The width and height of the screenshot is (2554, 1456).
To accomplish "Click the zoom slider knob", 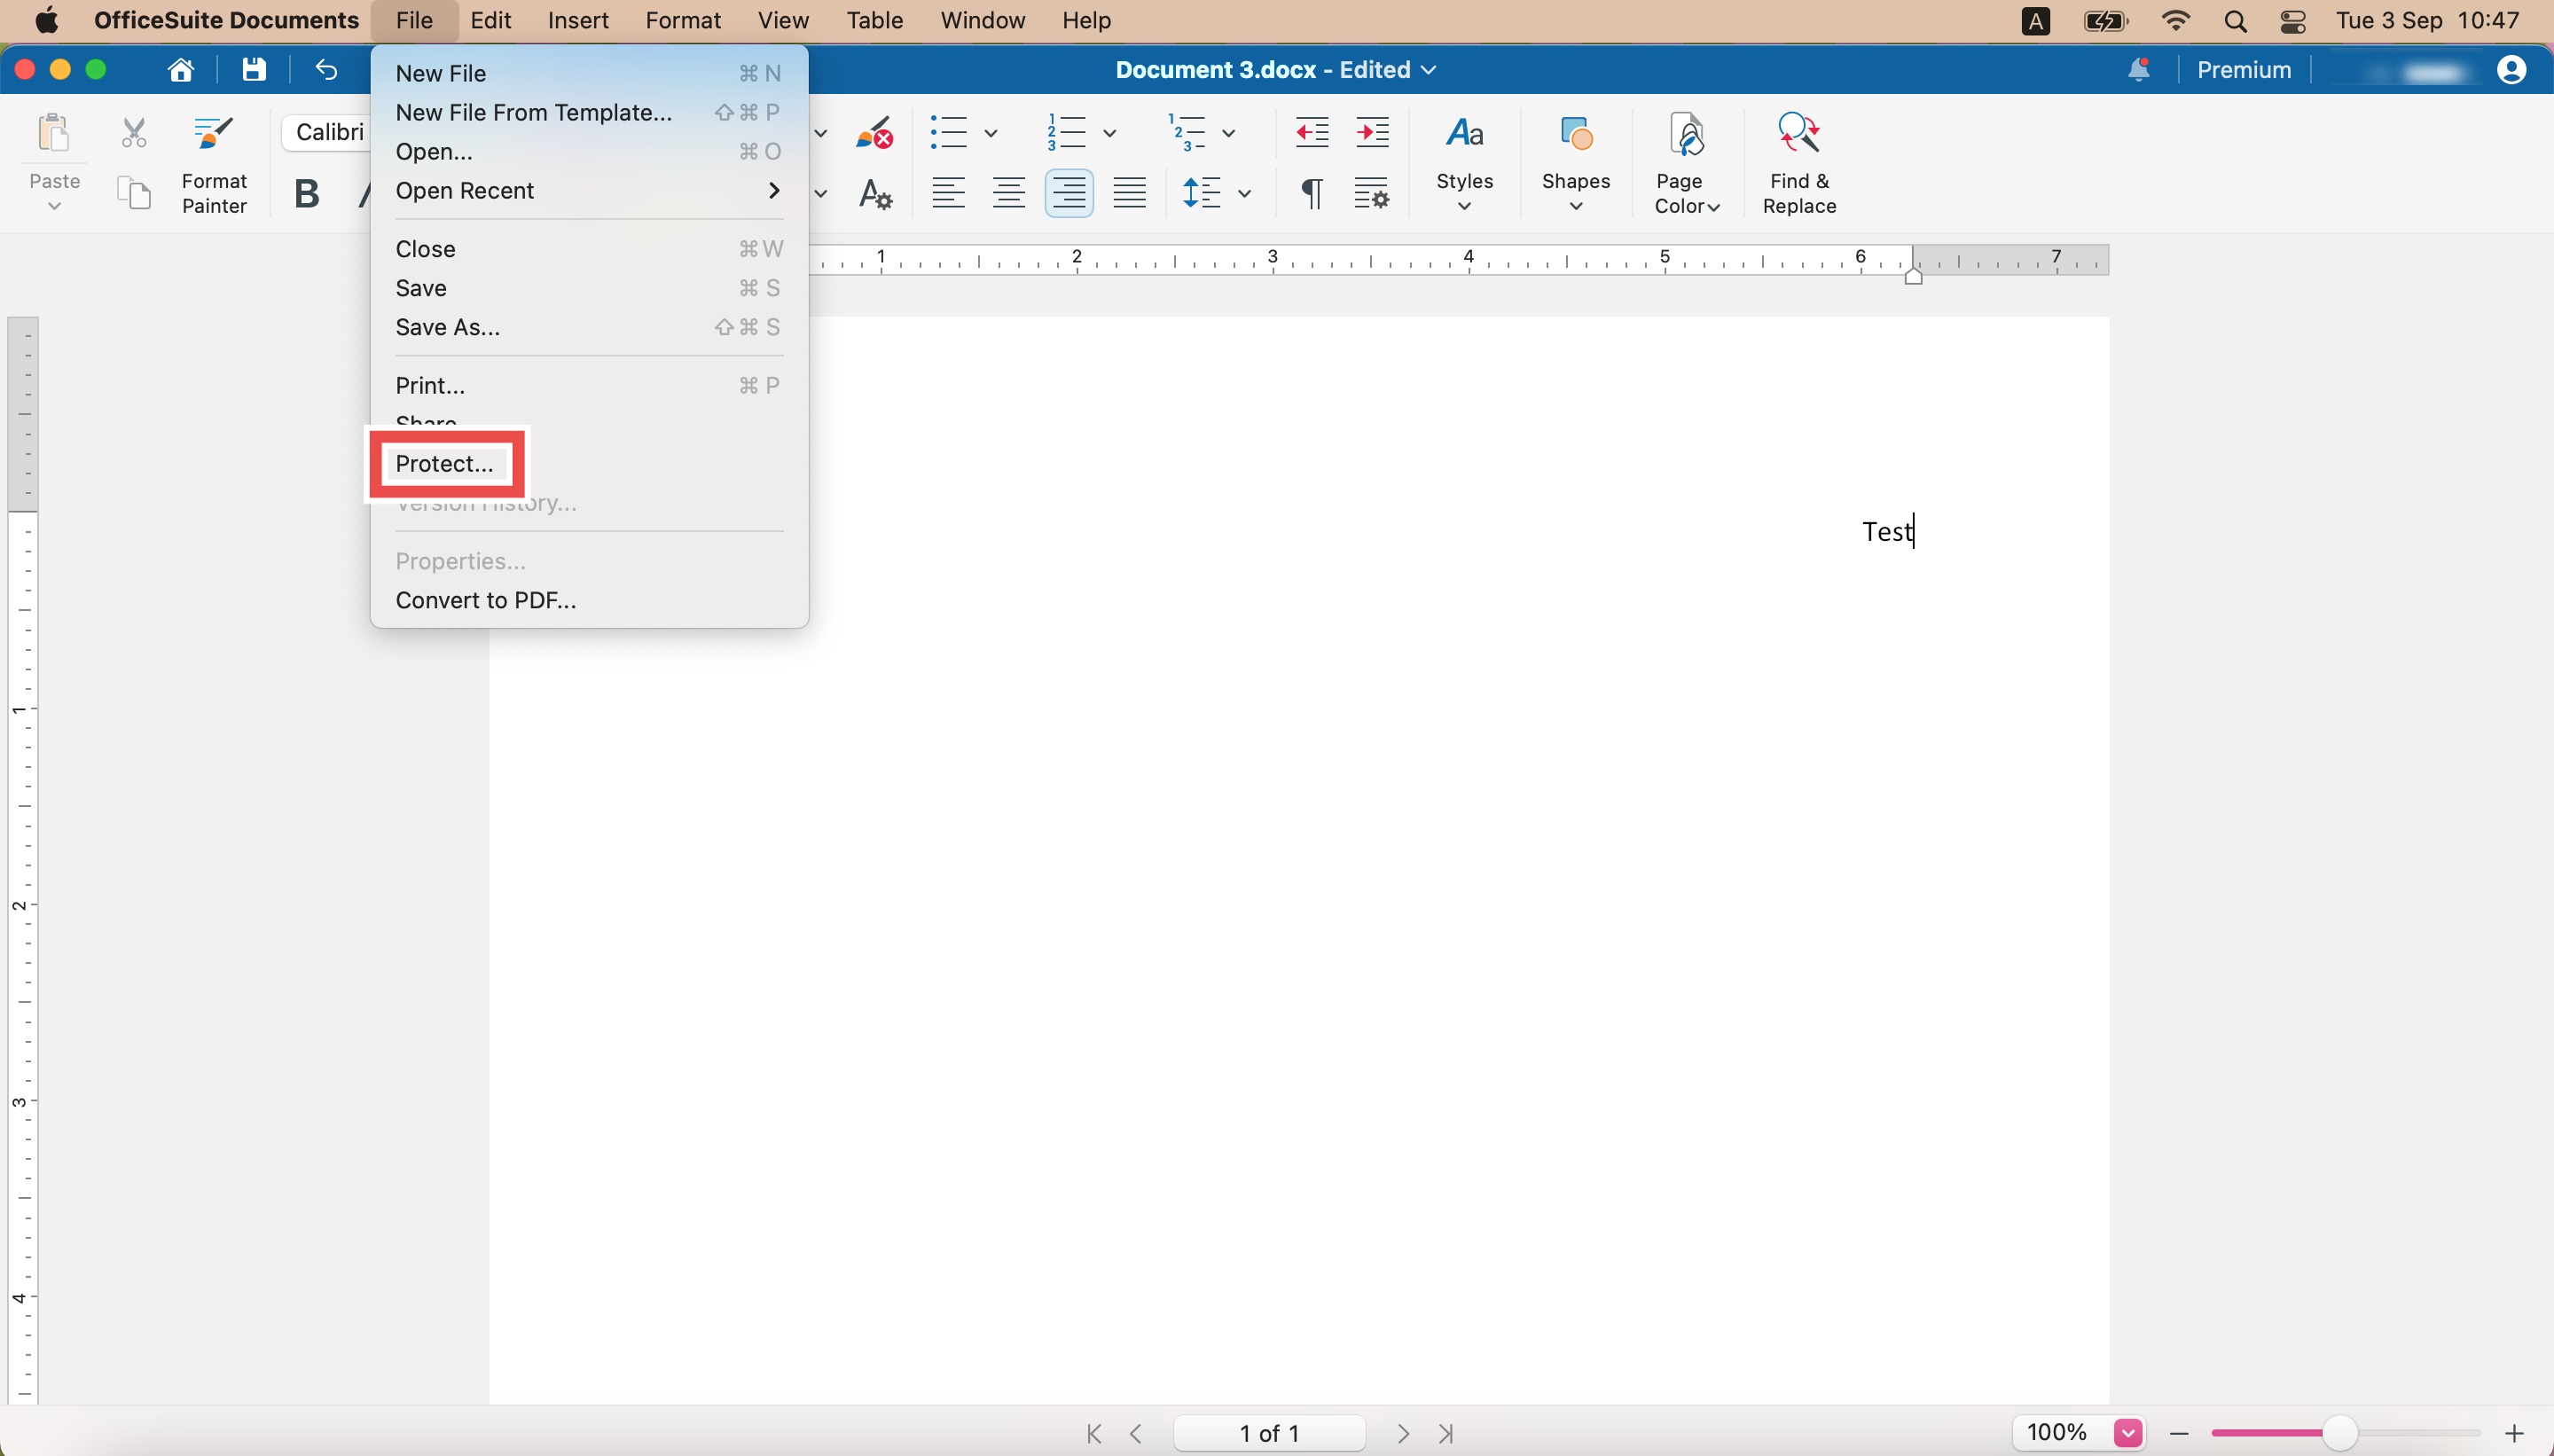I will [2339, 1433].
